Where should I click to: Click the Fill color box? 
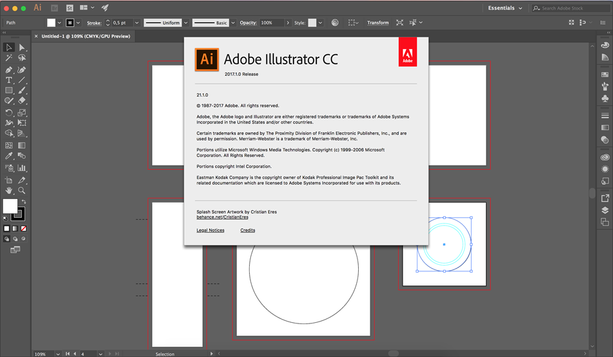click(x=10, y=206)
